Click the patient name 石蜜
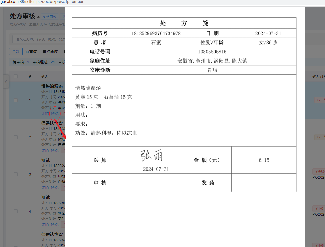 [x=156, y=43]
